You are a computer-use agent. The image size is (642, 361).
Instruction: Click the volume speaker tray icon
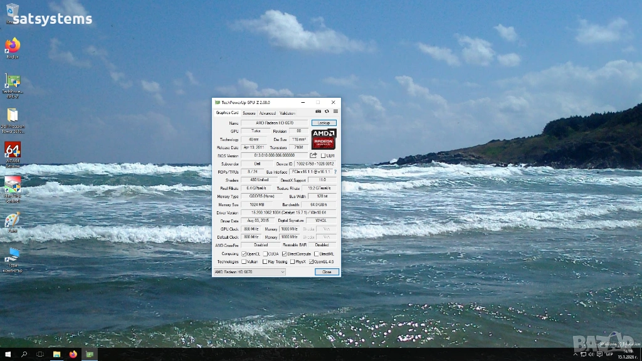click(x=591, y=355)
